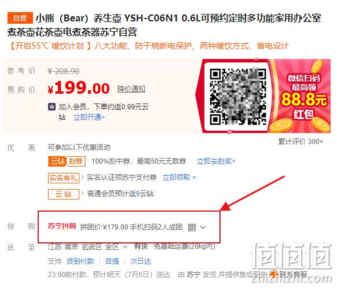Select 货到付款 cash on delivery option

(80, 261)
